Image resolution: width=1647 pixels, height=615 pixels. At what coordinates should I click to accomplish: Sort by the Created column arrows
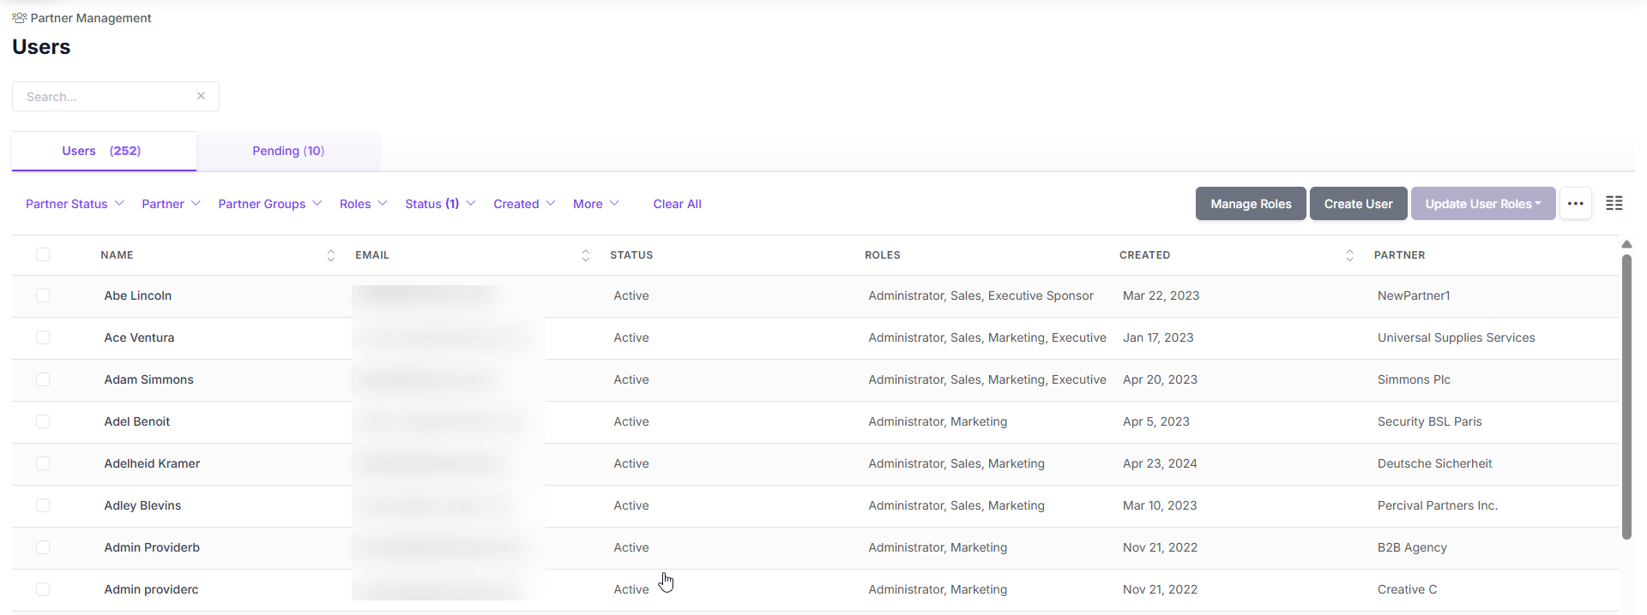click(1349, 255)
